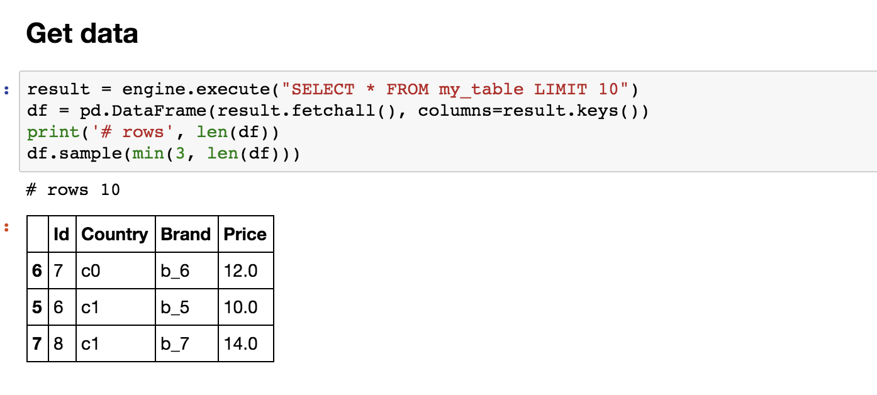877x395 pixels.
Task: Select the red output prompt colon
Action: 6,227
